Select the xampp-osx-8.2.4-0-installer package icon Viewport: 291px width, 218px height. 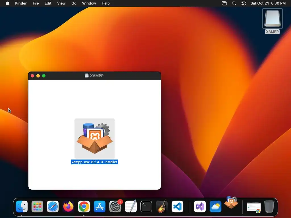[95, 138]
